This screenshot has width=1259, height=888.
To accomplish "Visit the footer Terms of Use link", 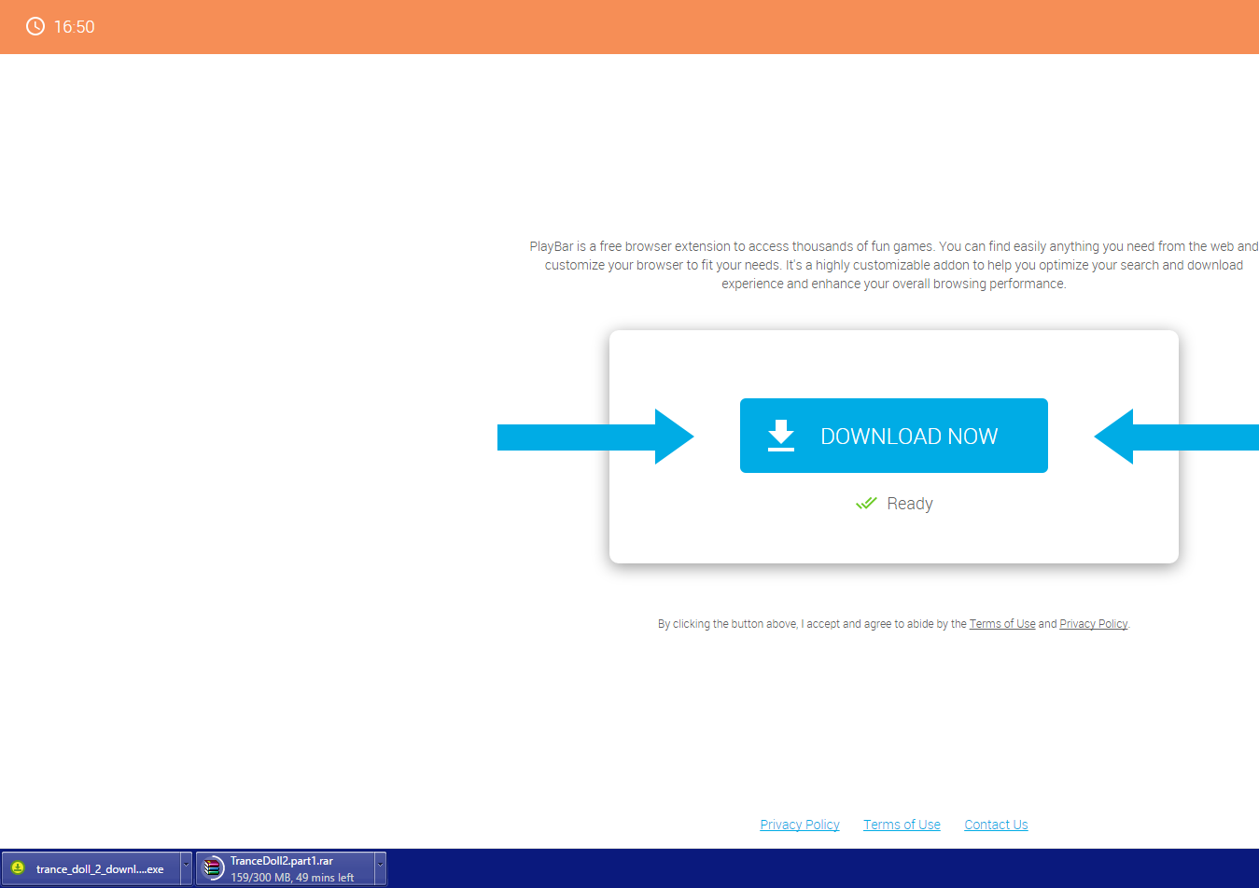I will (x=902, y=825).
